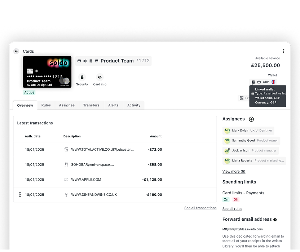Click the pending hourglass icon on DINEANDWINE transaction

pyautogui.click(x=20, y=195)
